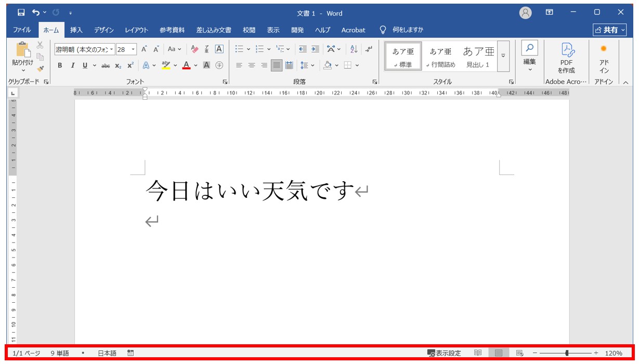The width and height of the screenshot is (639, 364).
Task: Select the Format Painter brush
Action: tap(40, 68)
